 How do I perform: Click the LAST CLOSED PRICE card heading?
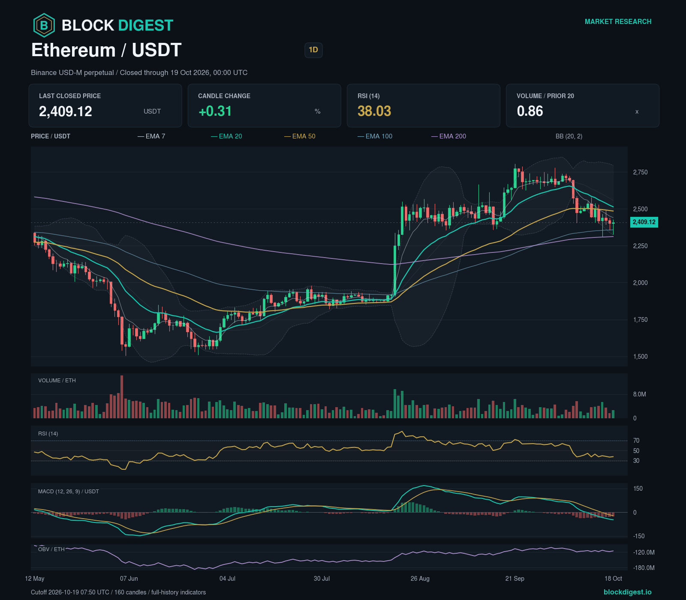[70, 96]
